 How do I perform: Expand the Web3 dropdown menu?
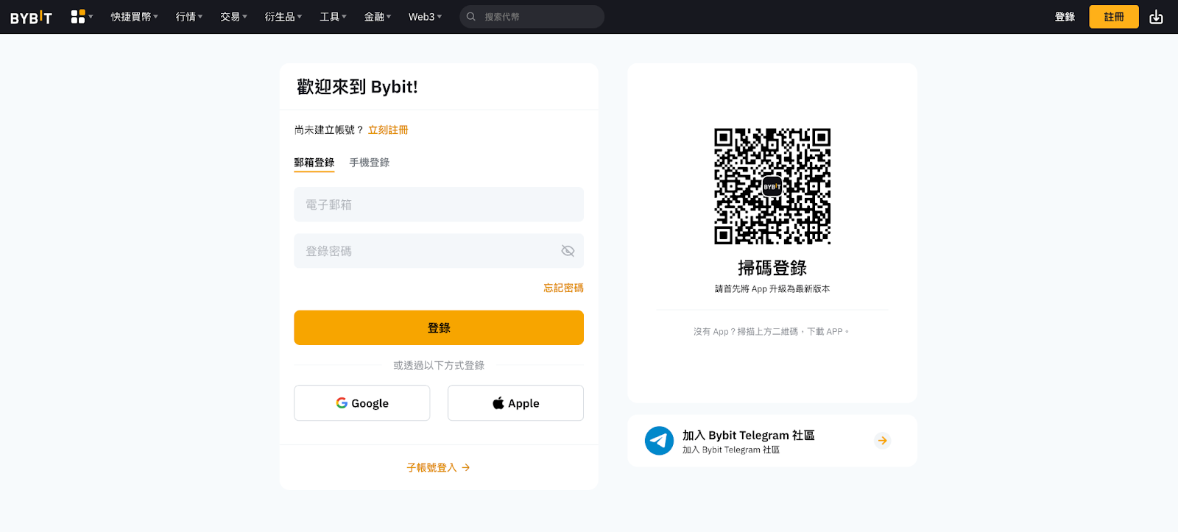pyautogui.click(x=426, y=17)
